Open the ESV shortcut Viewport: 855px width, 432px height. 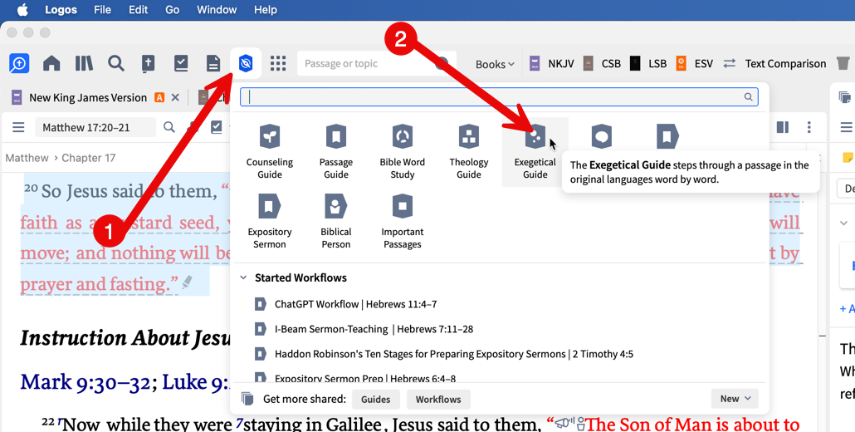tap(694, 64)
